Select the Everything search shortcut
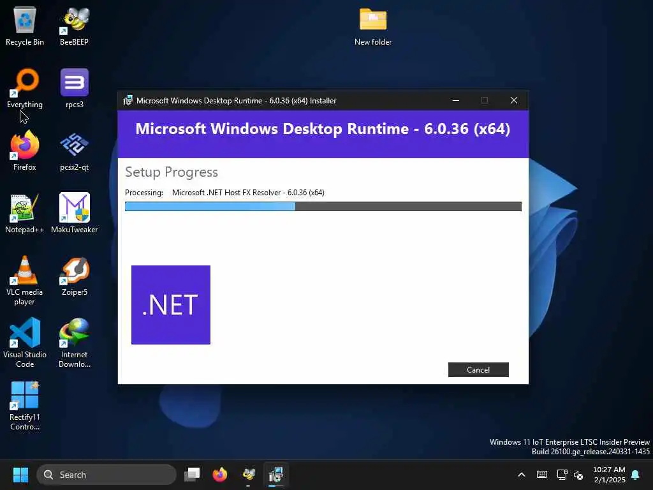This screenshot has height=490, width=653. coord(25,89)
